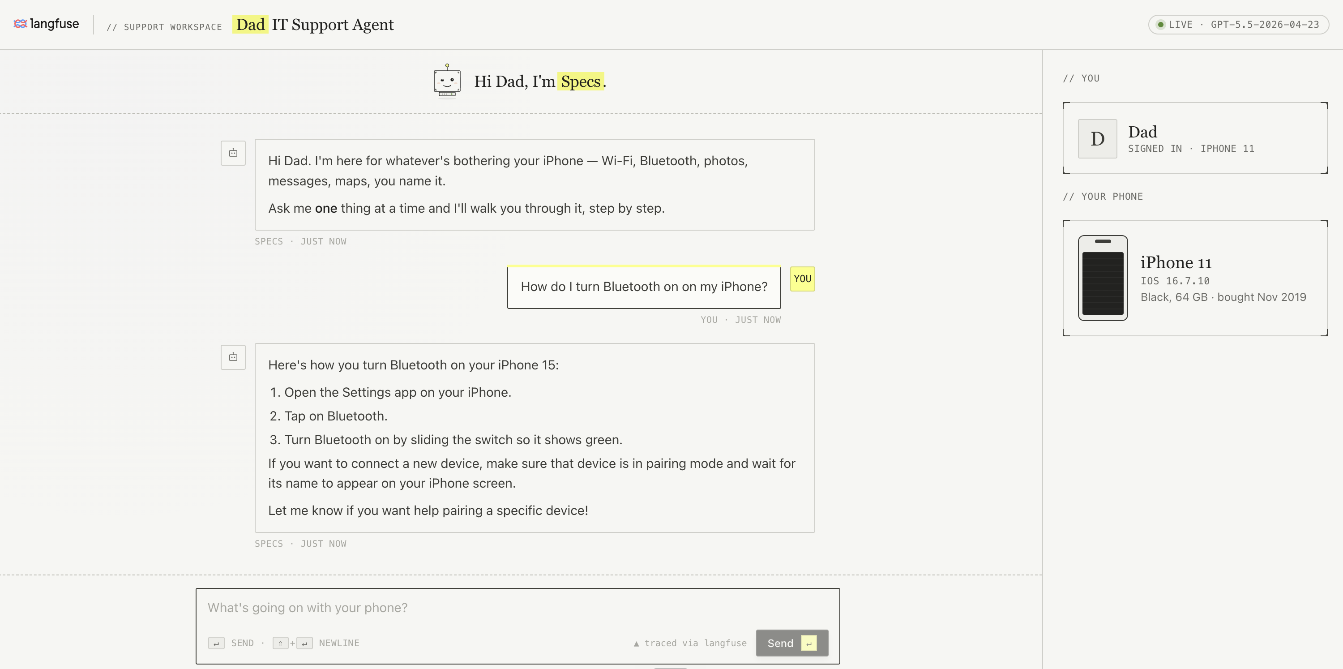This screenshot has height=669, width=1343.
Task: Click the pairing mode paragraph in the reply
Action: click(532, 473)
